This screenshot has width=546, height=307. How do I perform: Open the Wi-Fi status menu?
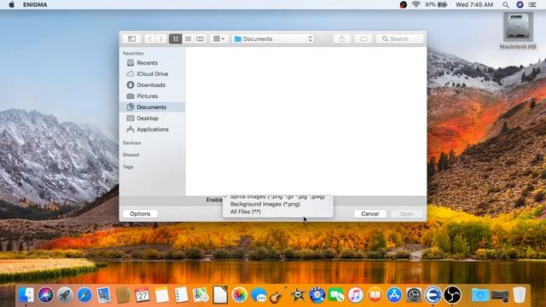click(x=415, y=4)
